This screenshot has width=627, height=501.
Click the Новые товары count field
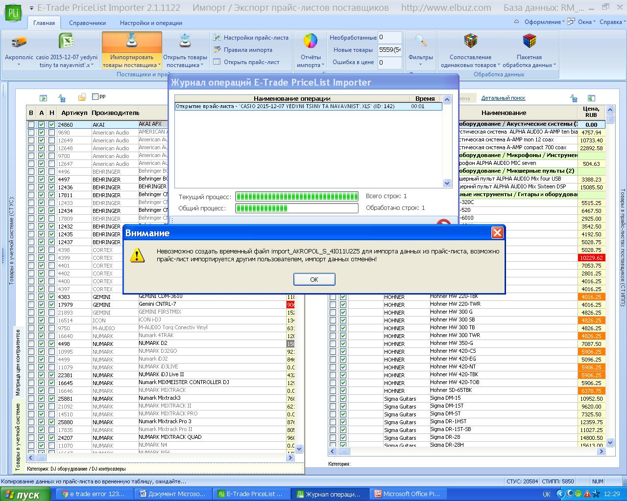[x=390, y=50]
